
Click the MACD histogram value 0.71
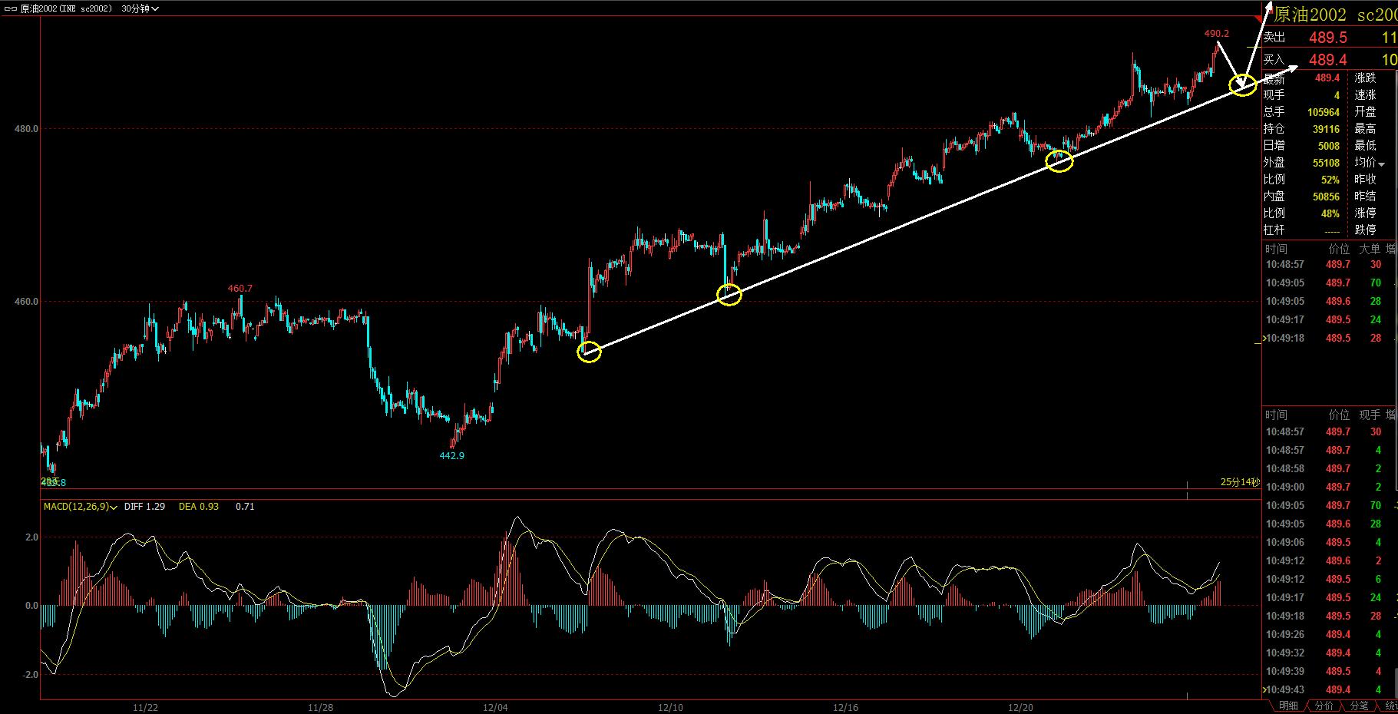245,507
